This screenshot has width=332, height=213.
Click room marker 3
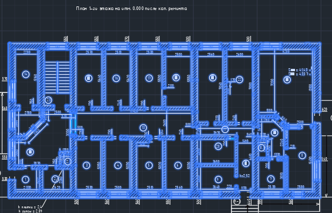coord(86,165)
